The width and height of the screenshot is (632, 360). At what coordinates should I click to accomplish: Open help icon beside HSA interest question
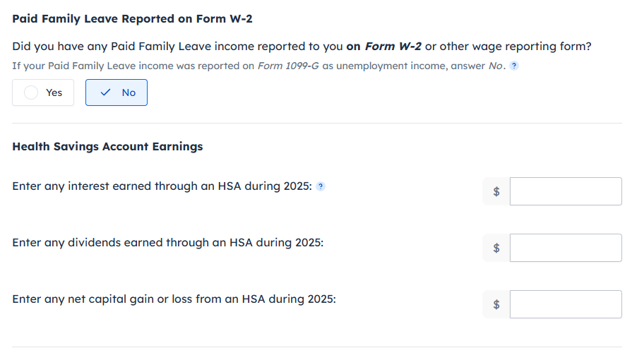pos(321,187)
